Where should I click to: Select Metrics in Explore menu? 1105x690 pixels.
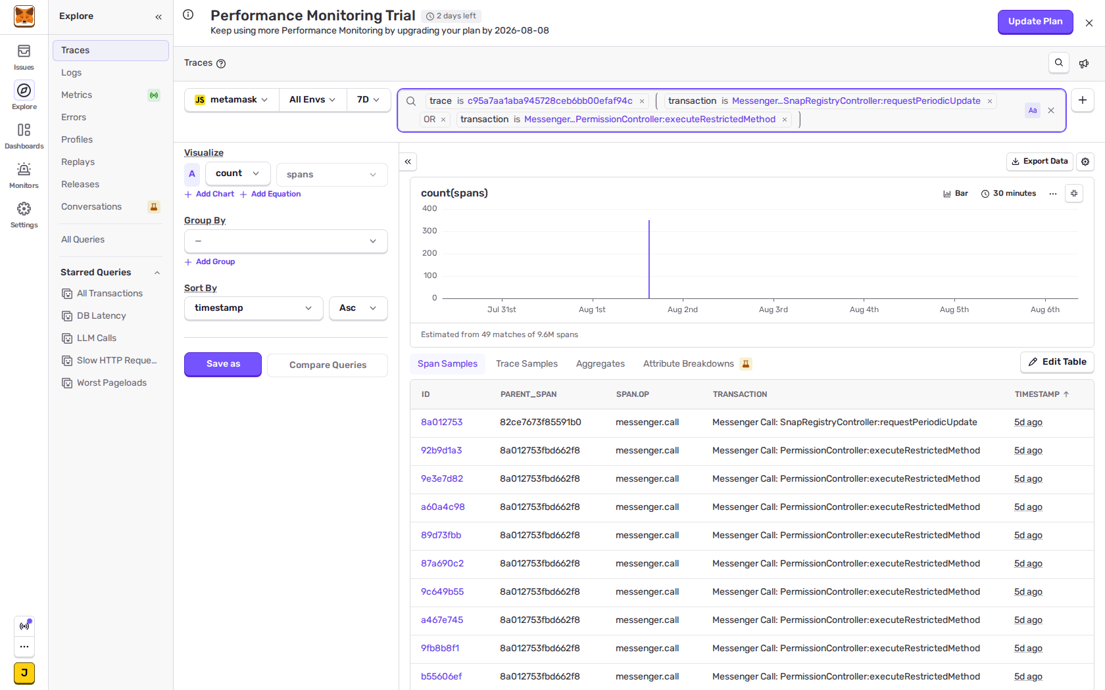[x=110, y=95]
